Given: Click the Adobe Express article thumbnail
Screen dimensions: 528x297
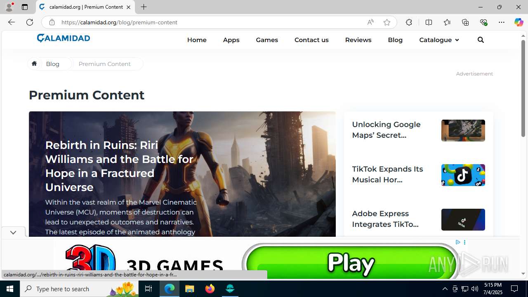Looking at the screenshot, I should pyautogui.click(x=463, y=219).
